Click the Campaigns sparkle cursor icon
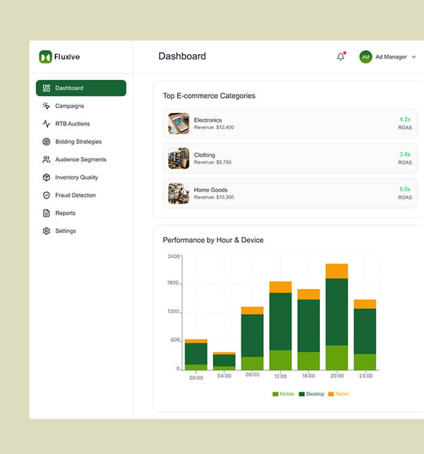 coord(46,106)
